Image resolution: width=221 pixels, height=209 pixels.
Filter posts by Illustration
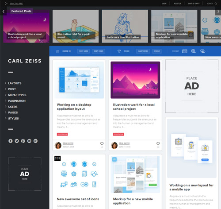point(143,51)
